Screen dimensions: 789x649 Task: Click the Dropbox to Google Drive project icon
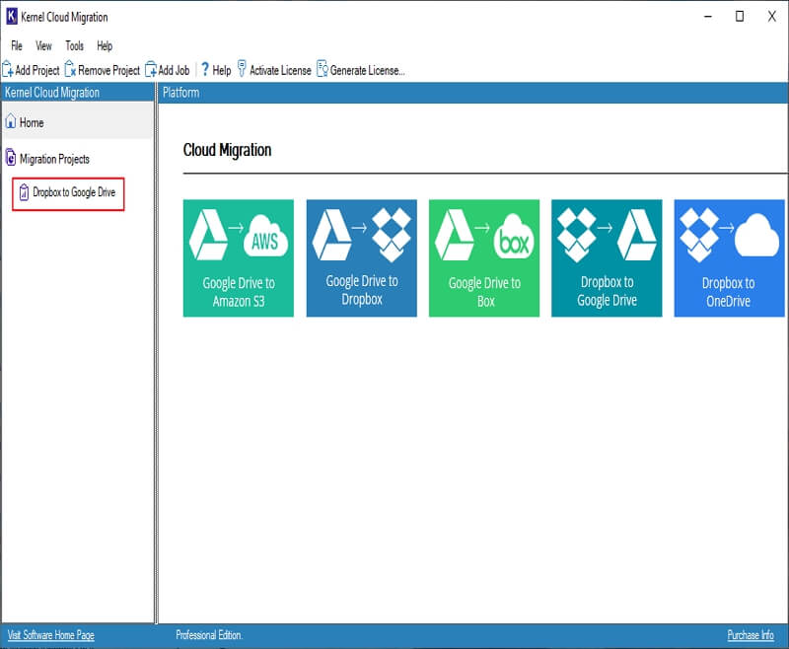pyautogui.click(x=24, y=192)
